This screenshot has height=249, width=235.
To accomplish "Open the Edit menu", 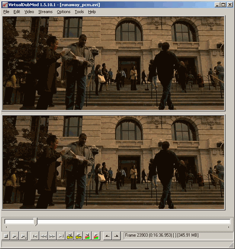I will click(17, 12).
